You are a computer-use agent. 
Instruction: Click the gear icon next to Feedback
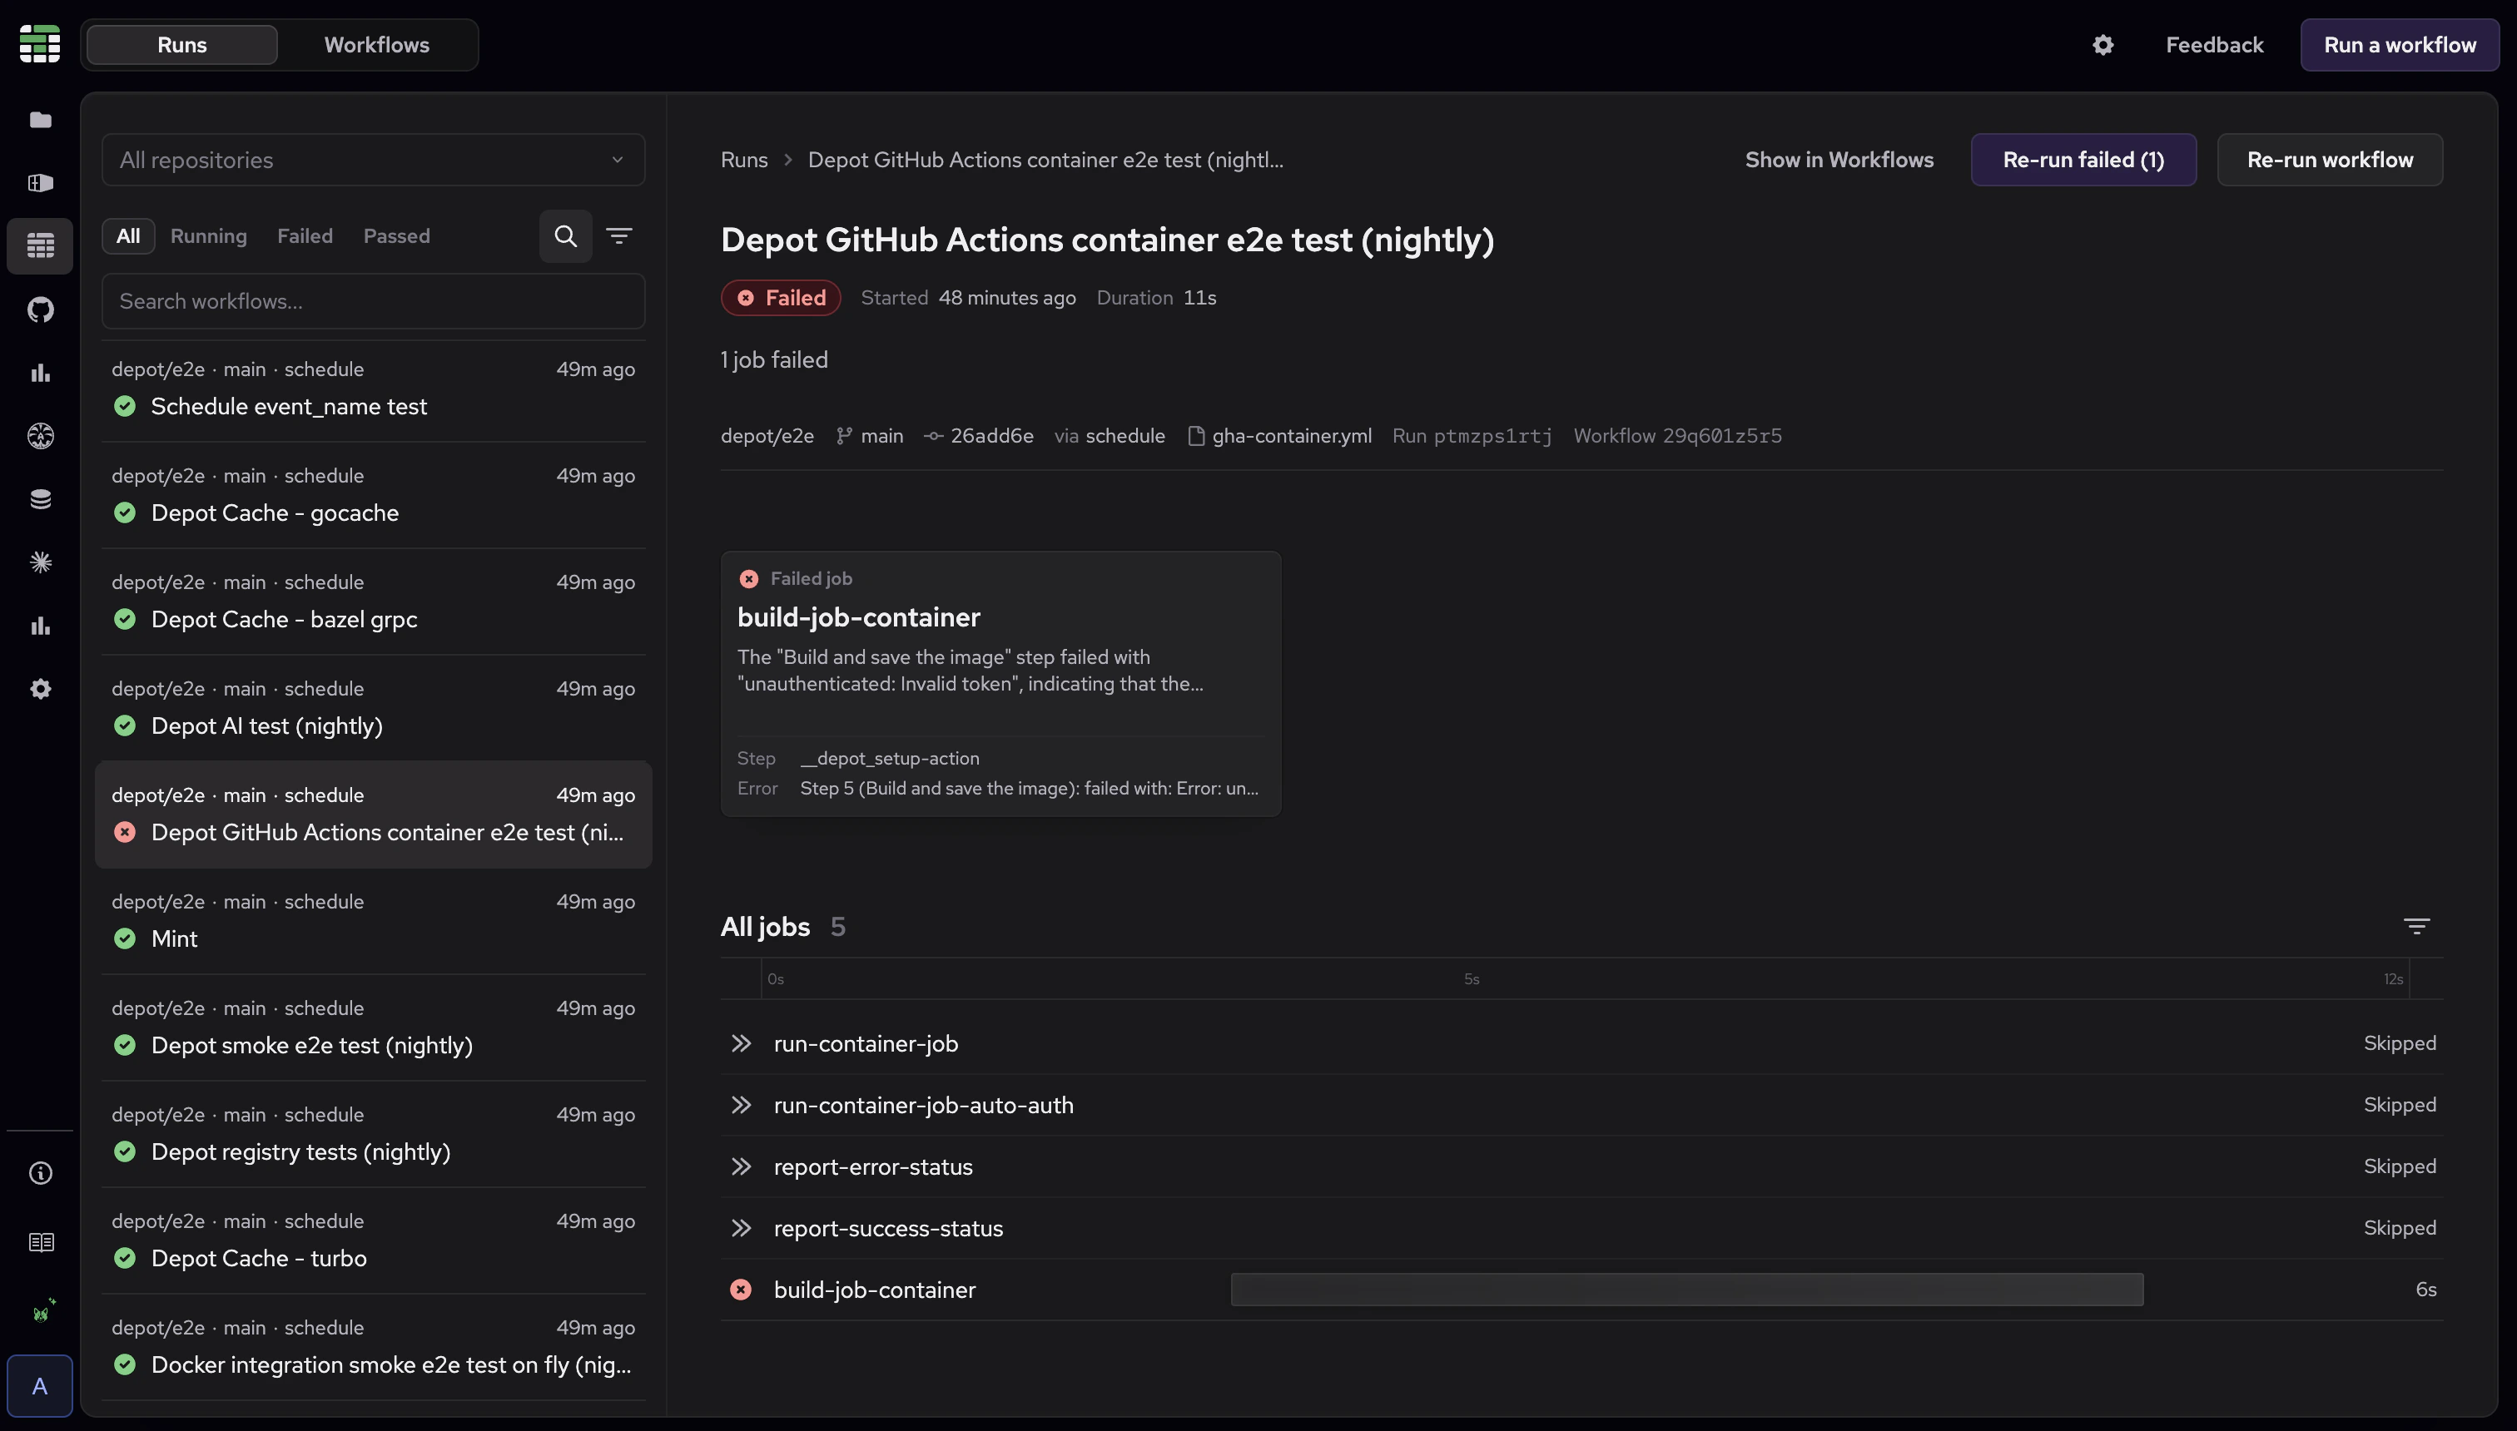[2102, 45]
